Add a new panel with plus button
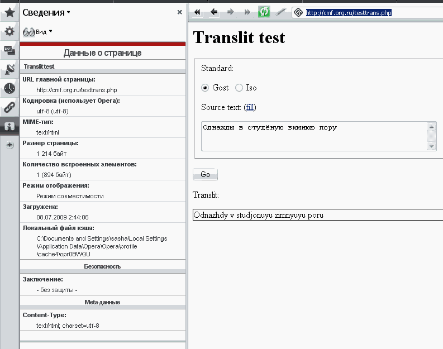This screenshot has width=443, height=349. click(9, 145)
